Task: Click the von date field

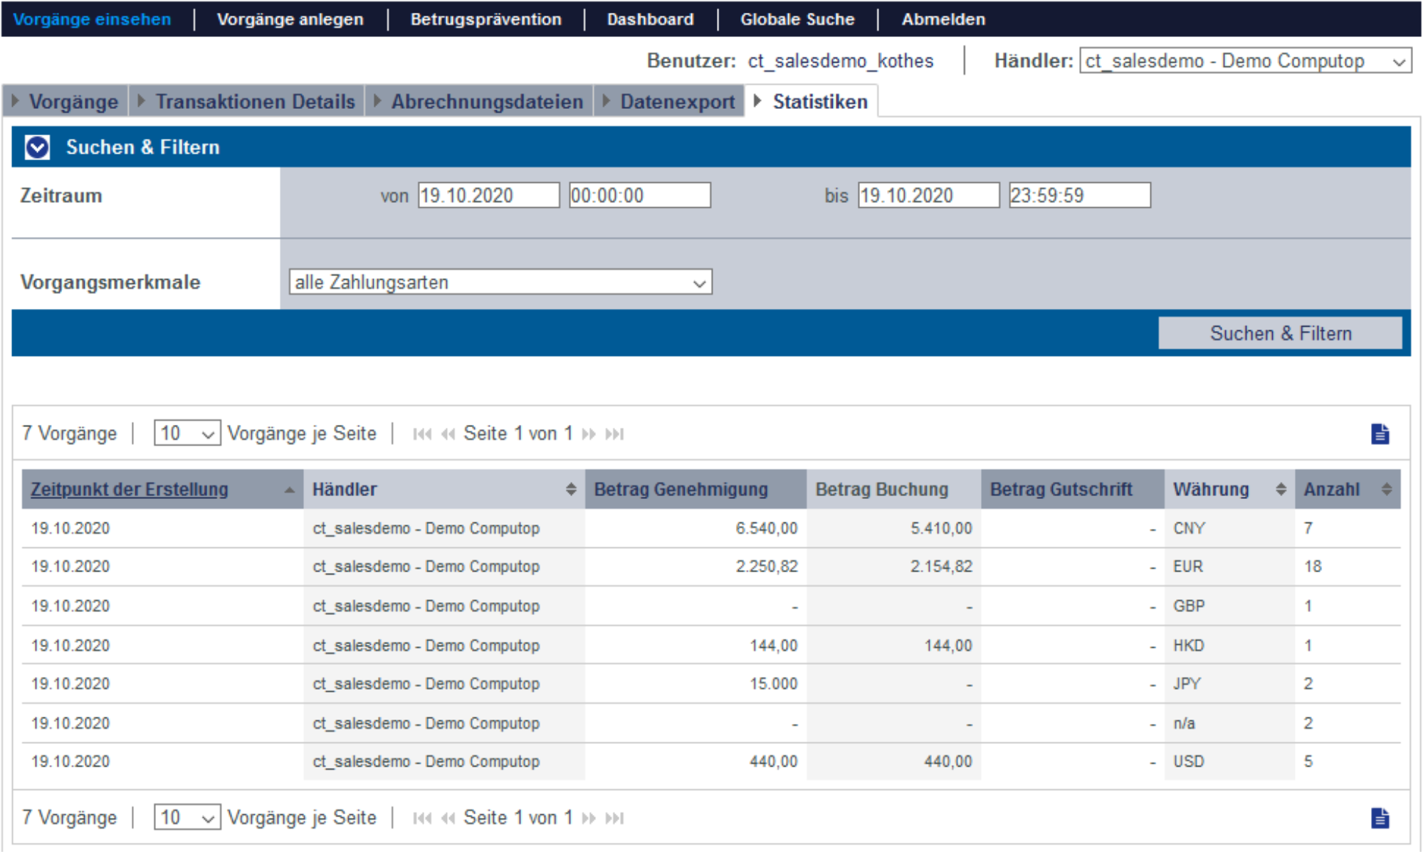Action: tap(489, 196)
